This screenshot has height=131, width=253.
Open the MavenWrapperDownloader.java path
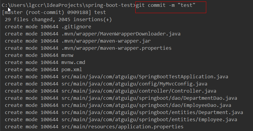tap(121, 34)
